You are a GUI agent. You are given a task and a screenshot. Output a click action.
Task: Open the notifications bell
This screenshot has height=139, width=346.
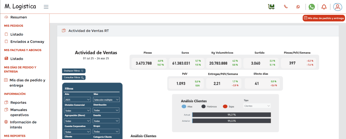point(324,7)
